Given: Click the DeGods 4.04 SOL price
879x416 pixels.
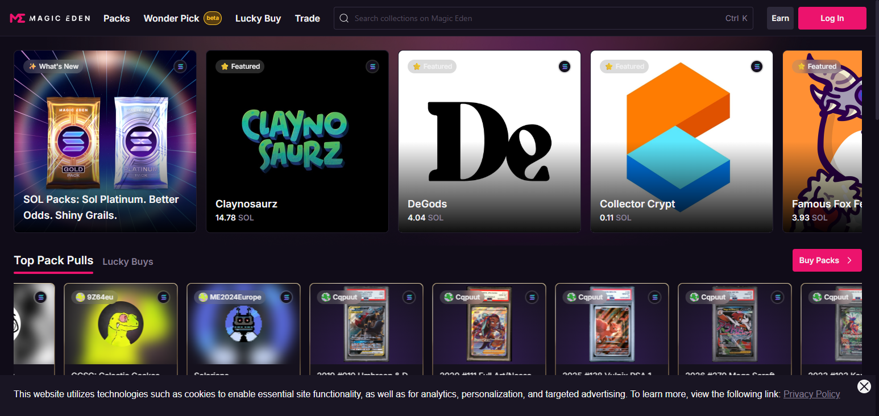Looking at the screenshot, I should (425, 218).
